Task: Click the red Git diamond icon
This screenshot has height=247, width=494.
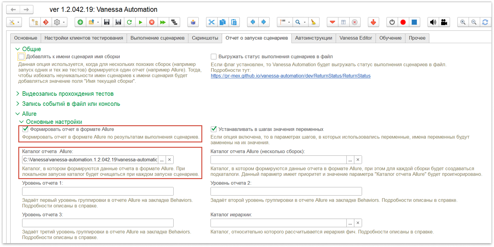Action: point(46,22)
